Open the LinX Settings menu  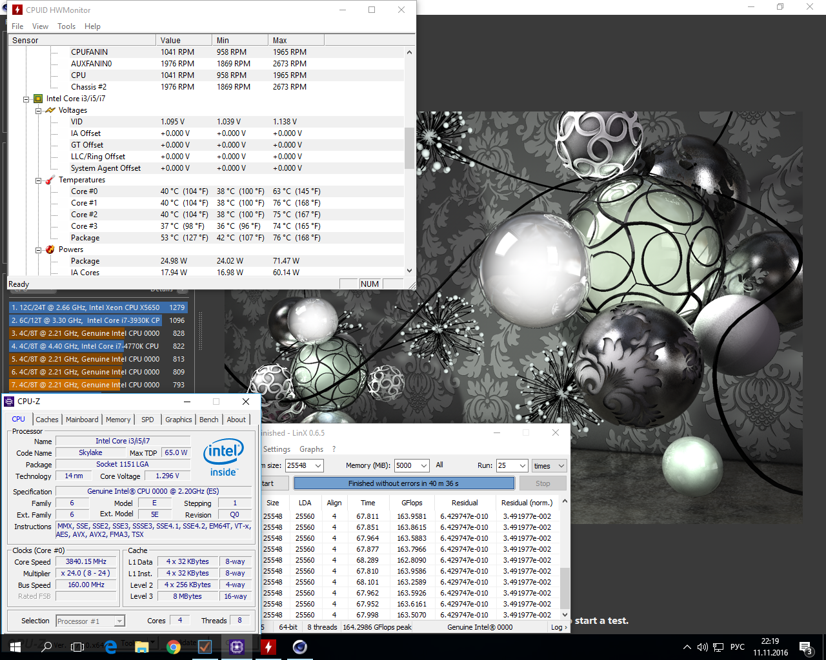277,449
